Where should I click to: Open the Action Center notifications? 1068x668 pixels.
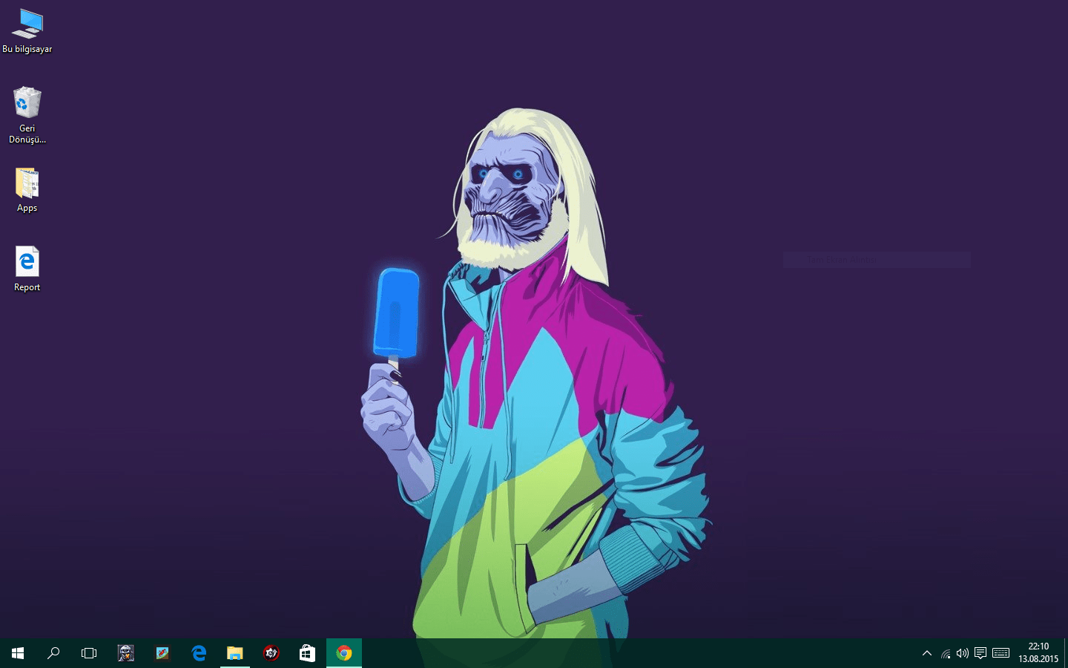coord(980,653)
